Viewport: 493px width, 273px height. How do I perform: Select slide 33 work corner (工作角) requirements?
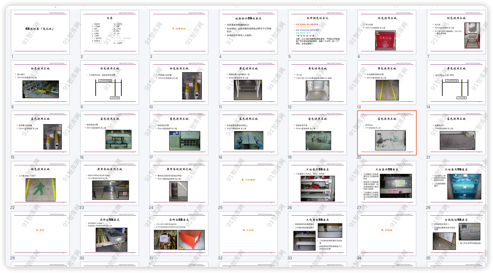pos(317,233)
